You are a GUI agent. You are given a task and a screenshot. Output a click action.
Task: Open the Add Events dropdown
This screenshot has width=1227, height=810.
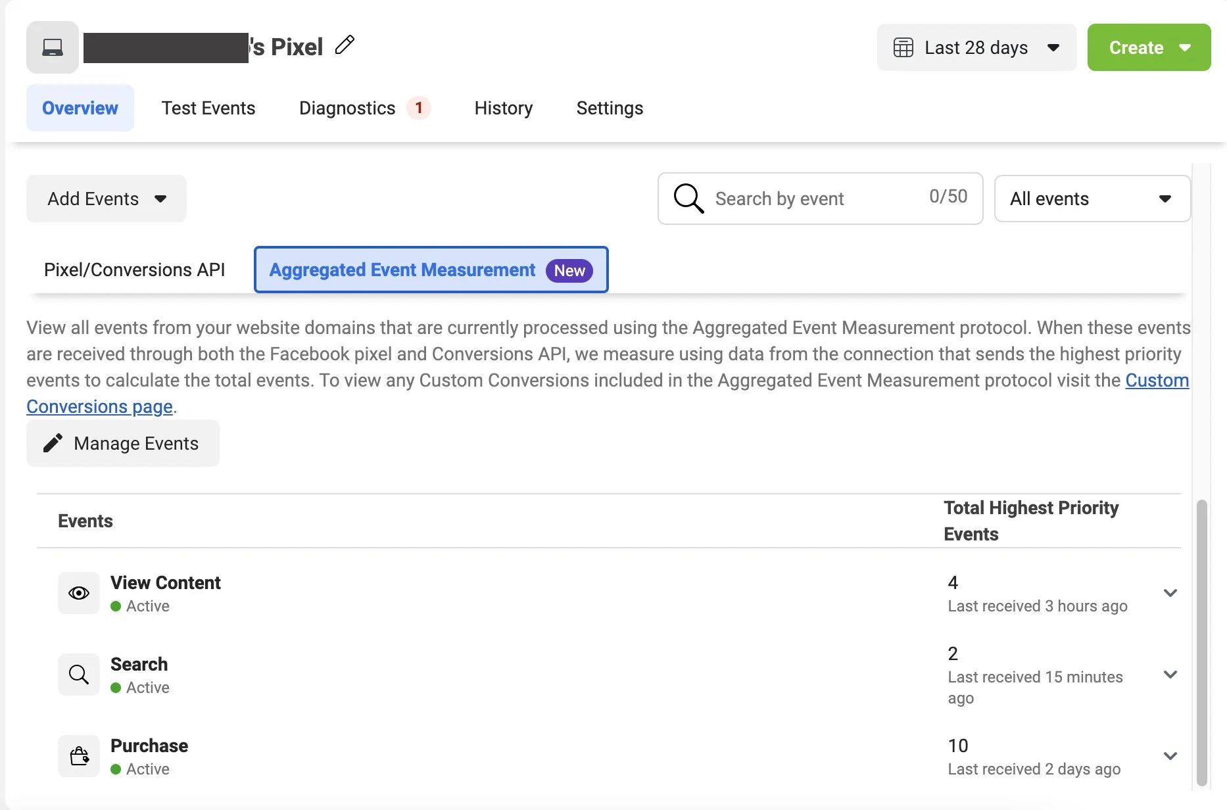pos(107,199)
